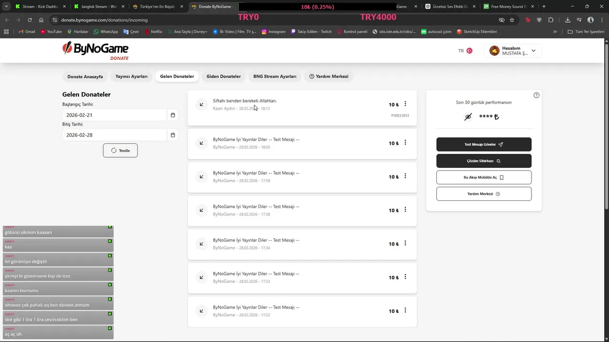Screen dimensions: 609x342
Task: Click incoming arrow icon on 17:33 donation
Action: 202,277
